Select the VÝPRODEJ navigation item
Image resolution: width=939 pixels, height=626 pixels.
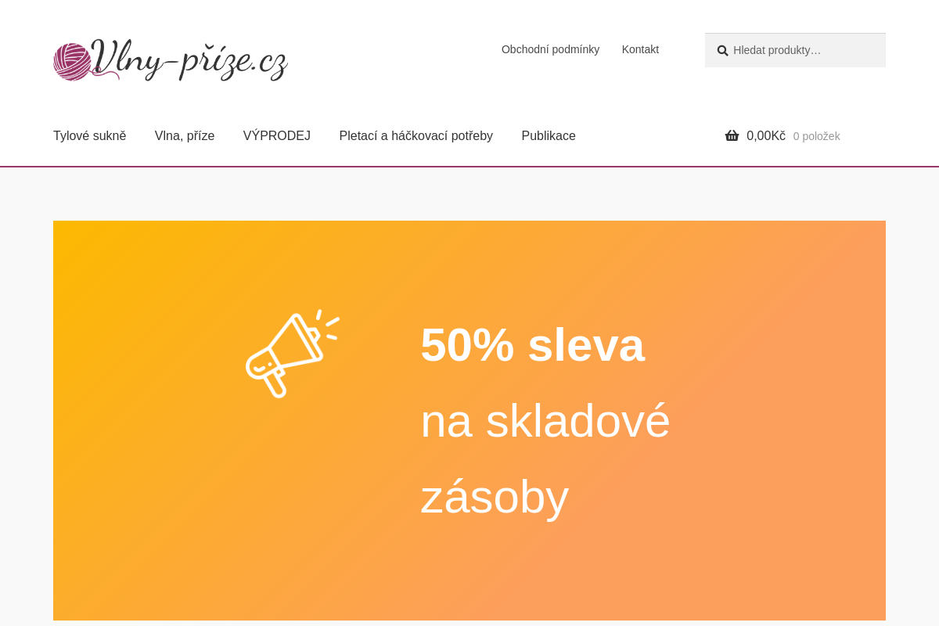(x=276, y=135)
